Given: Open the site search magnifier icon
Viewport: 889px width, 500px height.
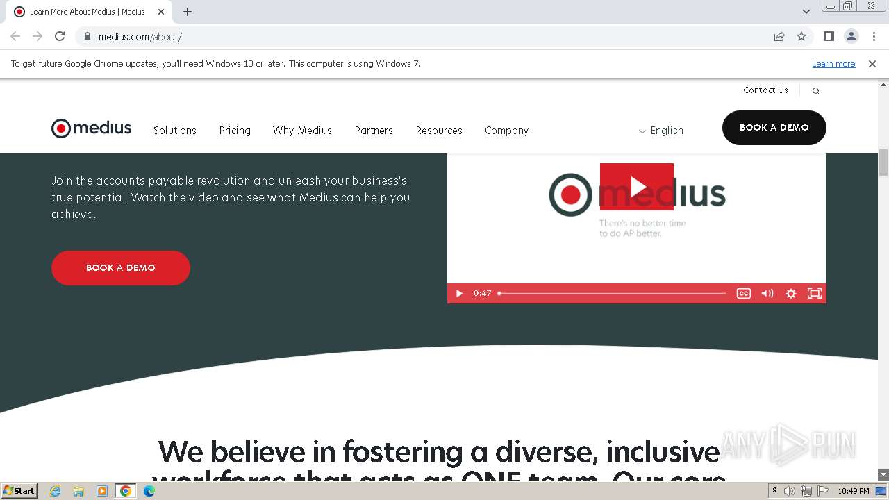Looking at the screenshot, I should [x=816, y=91].
